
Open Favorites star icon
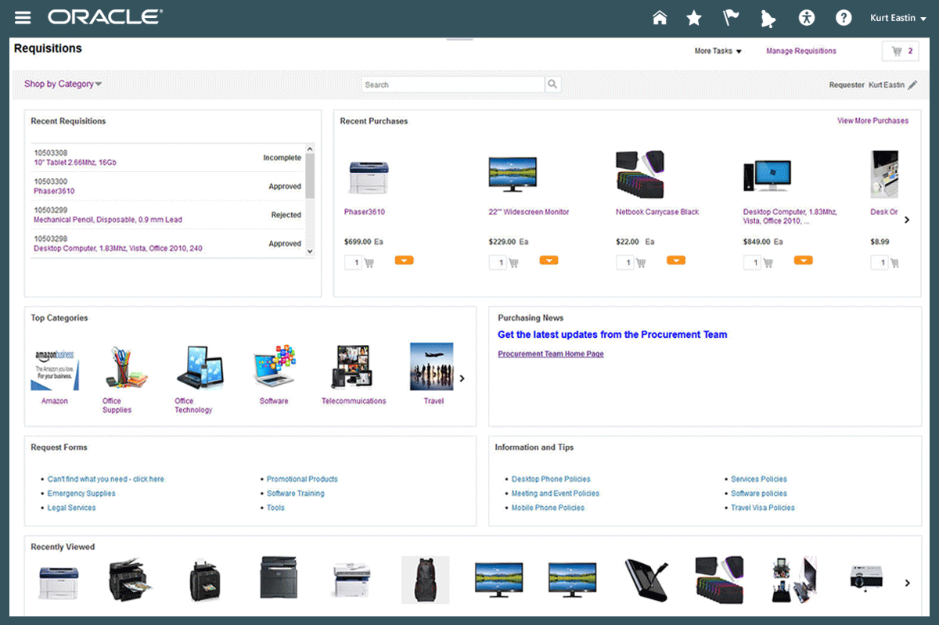click(x=693, y=18)
